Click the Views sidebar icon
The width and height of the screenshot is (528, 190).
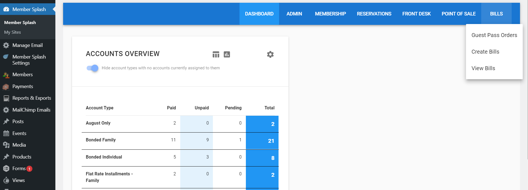(6, 180)
